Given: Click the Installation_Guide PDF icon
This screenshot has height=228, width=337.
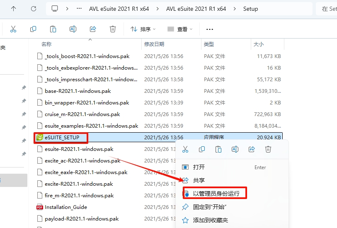Looking at the screenshot, I should (x=40, y=207).
